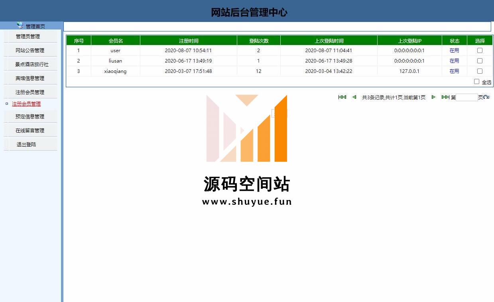Image resolution: width=494 pixels, height=302 pixels.
Task: Open 管理首页 at sidebar top
Action: (x=35, y=26)
